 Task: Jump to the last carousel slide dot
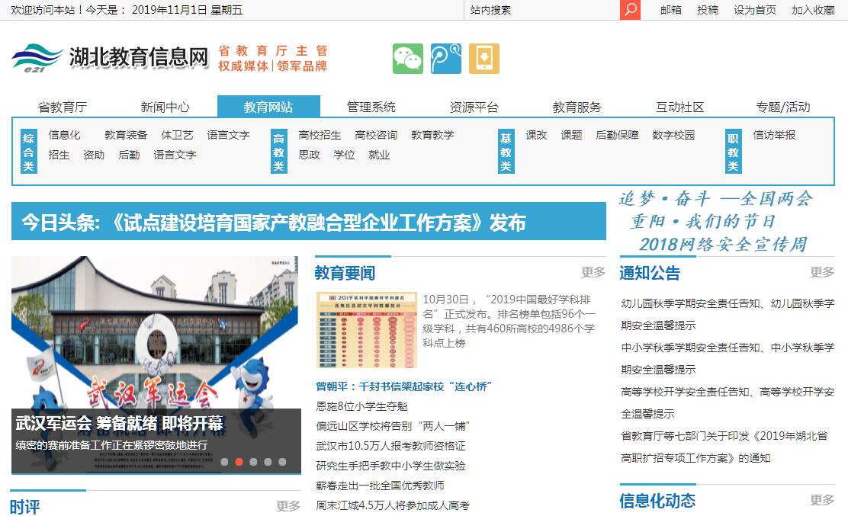tap(282, 462)
